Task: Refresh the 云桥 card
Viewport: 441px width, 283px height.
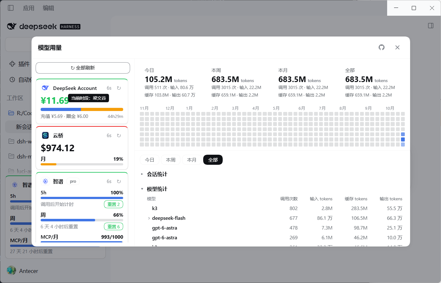Action: [x=119, y=136]
